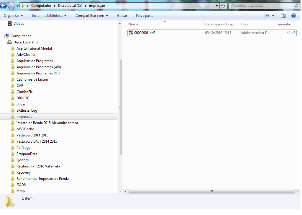The width and height of the screenshot is (302, 215).
Task: Open the Organizar menu
Action: (x=13, y=16)
